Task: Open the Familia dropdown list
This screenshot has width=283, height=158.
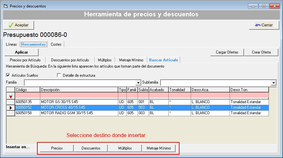Action: pyautogui.click(x=138, y=83)
